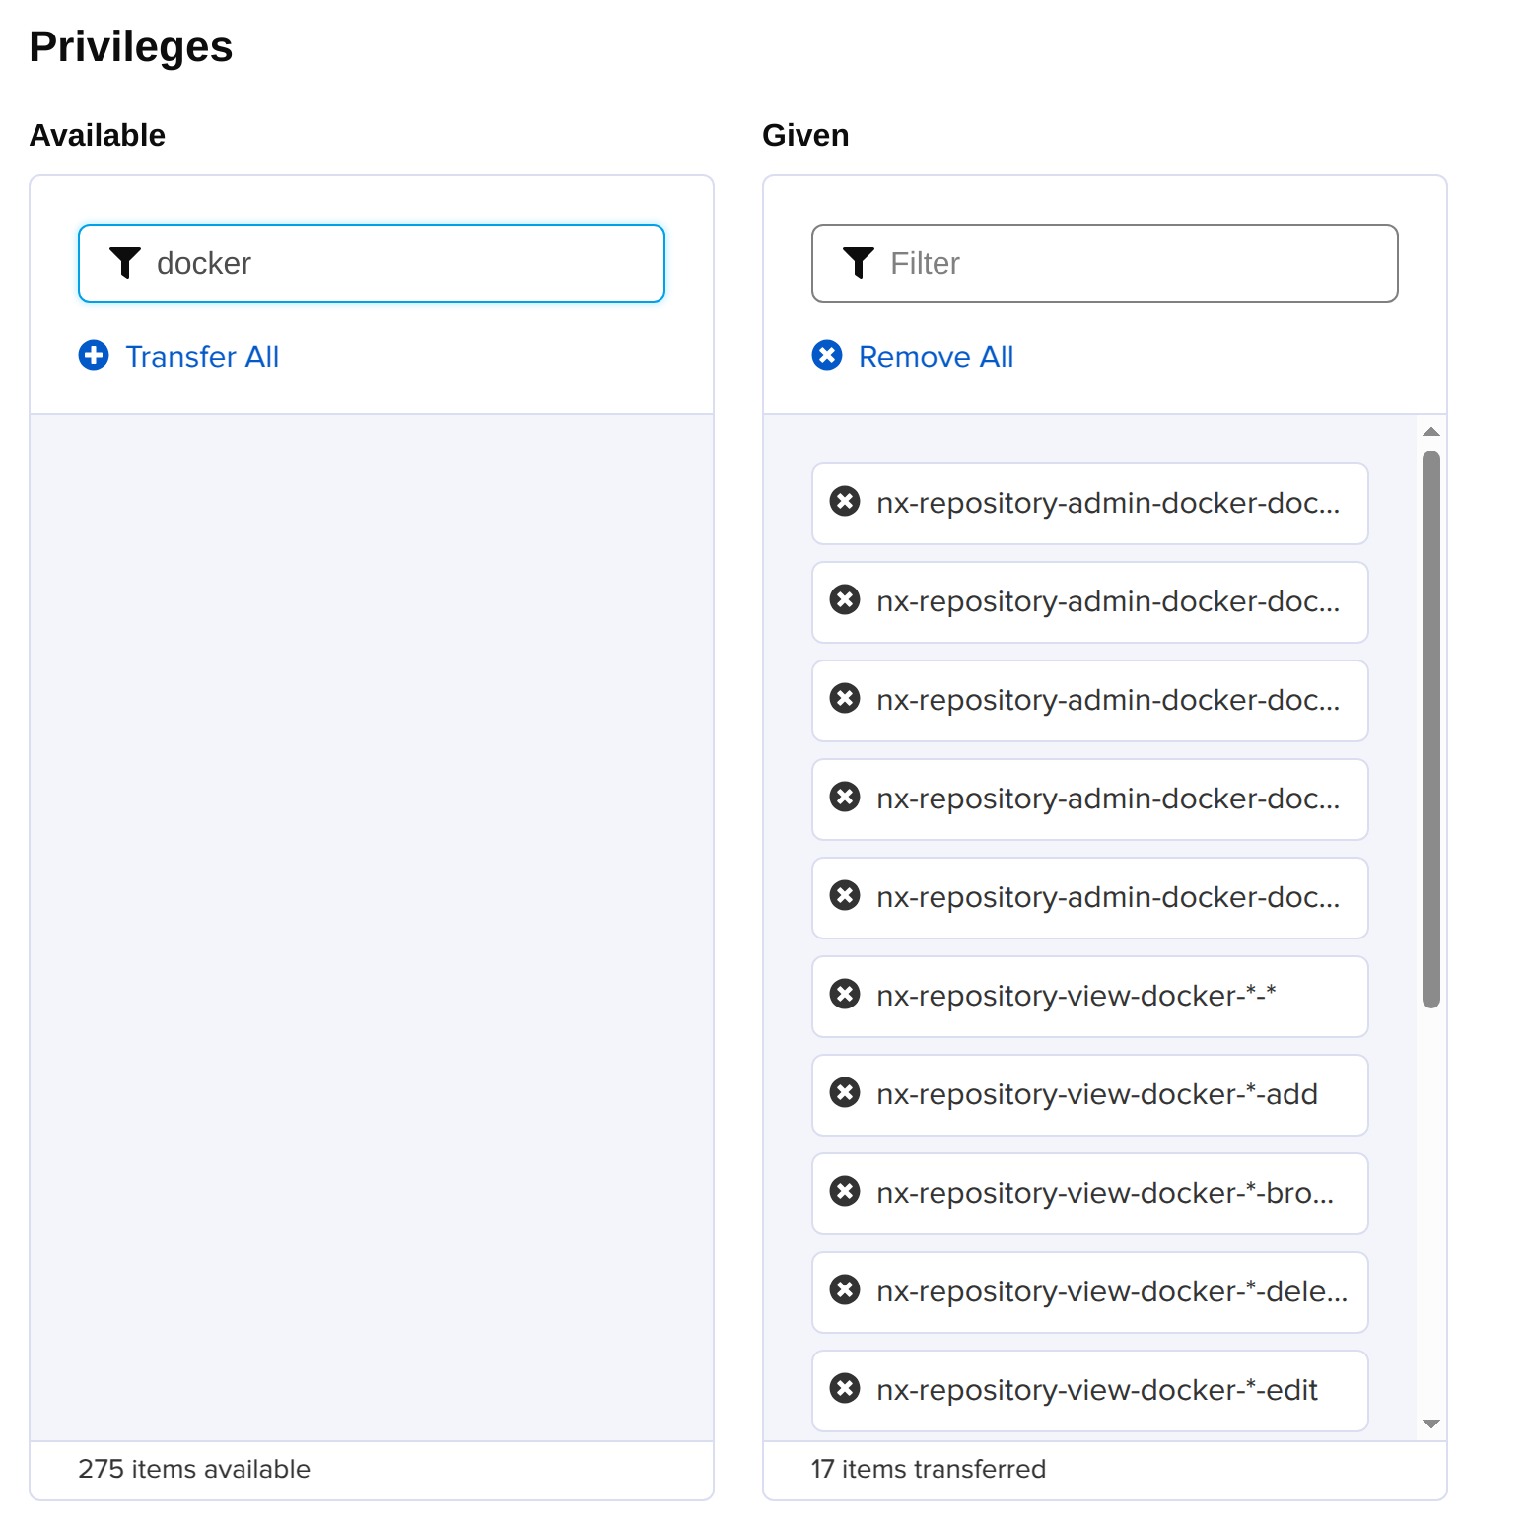Click funnel icon in Given filter box
The height and width of the screenshot is (1528, 1528).
pos(859,262)
